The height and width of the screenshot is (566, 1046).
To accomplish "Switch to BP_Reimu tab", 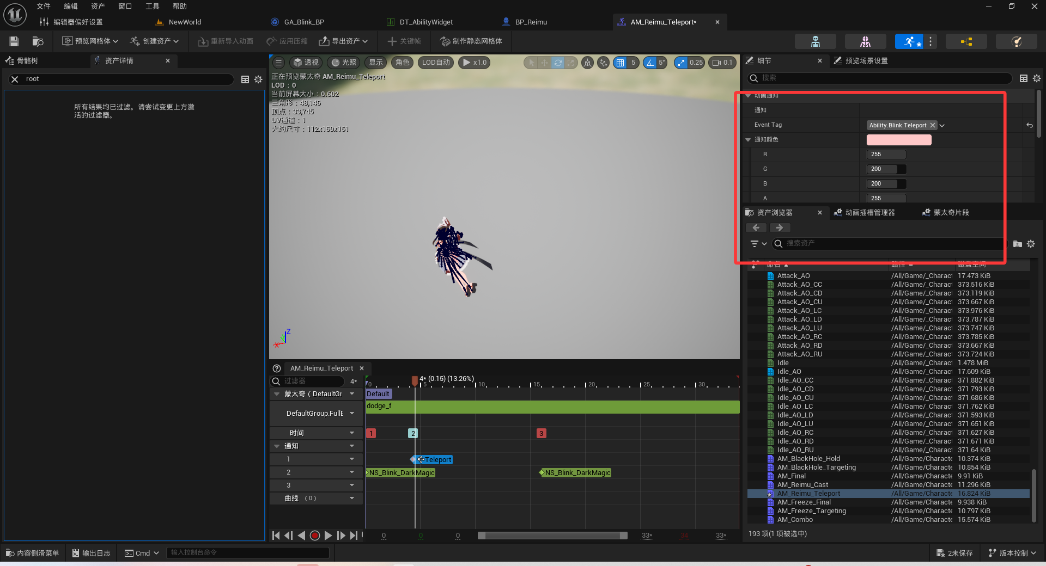I will tap(531, 22).
